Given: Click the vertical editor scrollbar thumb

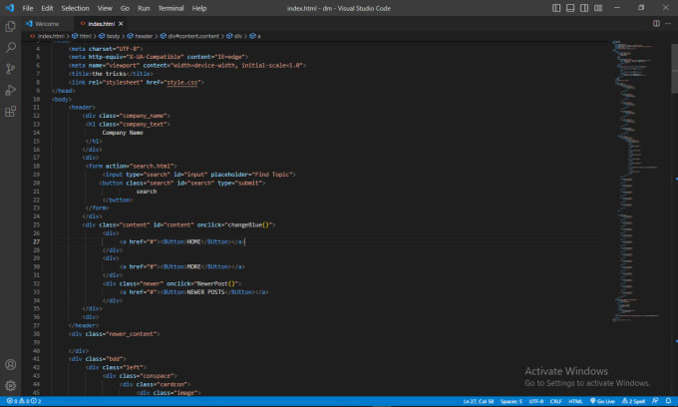Looking at the screenshot, I should (675, 68).
